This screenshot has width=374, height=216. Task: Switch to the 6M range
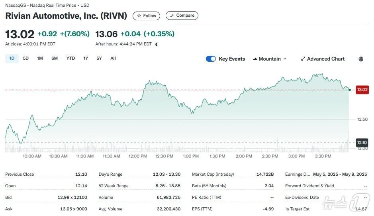[x=55, y=59]
